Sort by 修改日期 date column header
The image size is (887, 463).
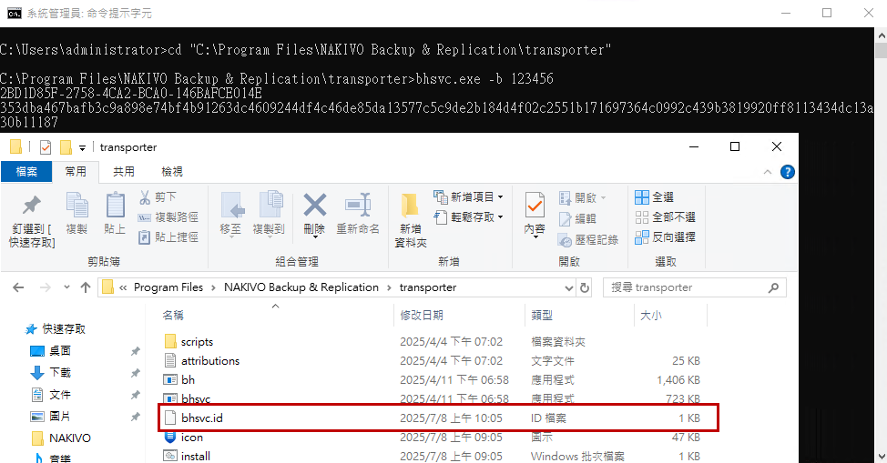[x=459, y=316]
